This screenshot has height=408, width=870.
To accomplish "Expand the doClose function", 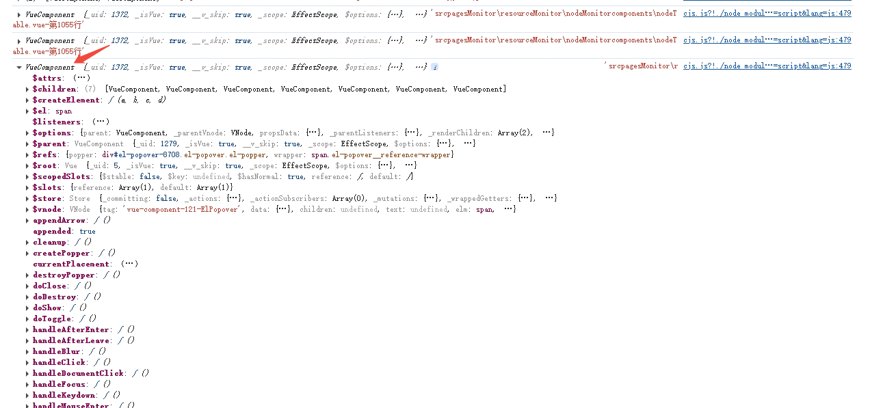I will tap(27, 286).
